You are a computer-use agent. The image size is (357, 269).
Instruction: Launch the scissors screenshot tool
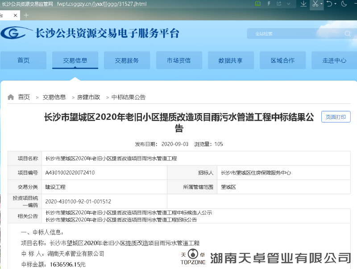tap(315, 4)
